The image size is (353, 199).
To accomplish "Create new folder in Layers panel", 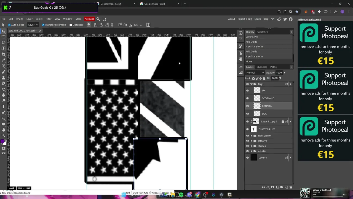I will pos(282,187).
